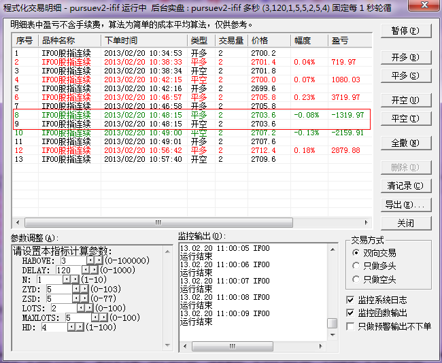
Task: Increase the MAXLOTS value with right spinner
Action: point(103,317)
